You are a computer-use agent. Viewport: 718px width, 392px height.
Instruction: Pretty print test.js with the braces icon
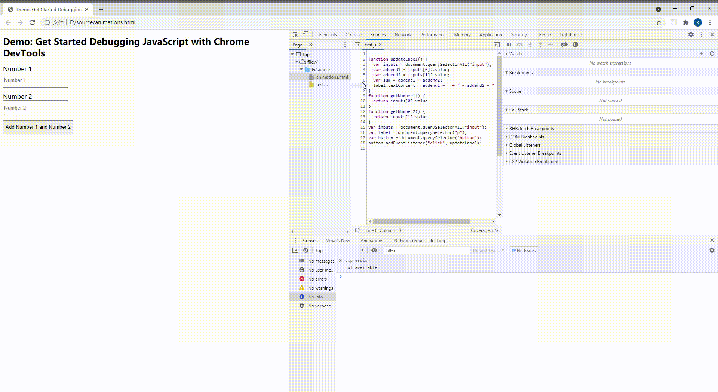pyautogui.click(x=357, y=230)
